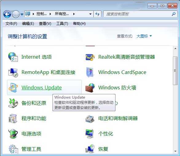Open the Windows 防火墙 brick wall icon
Viewport: 180px width, 156px height.
click(x=90, y=88)
